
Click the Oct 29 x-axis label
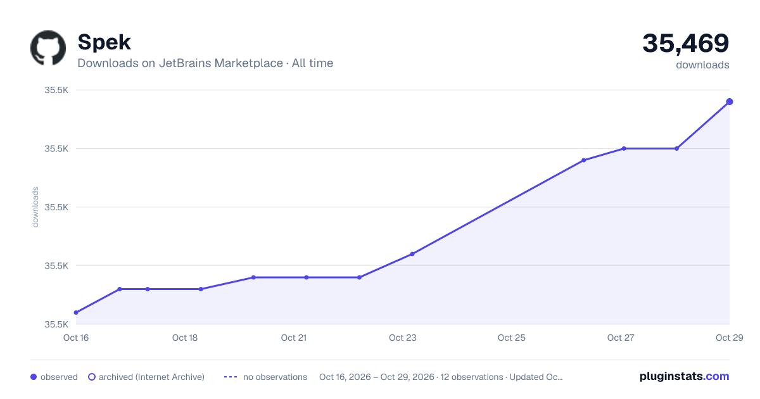point(728,338)
